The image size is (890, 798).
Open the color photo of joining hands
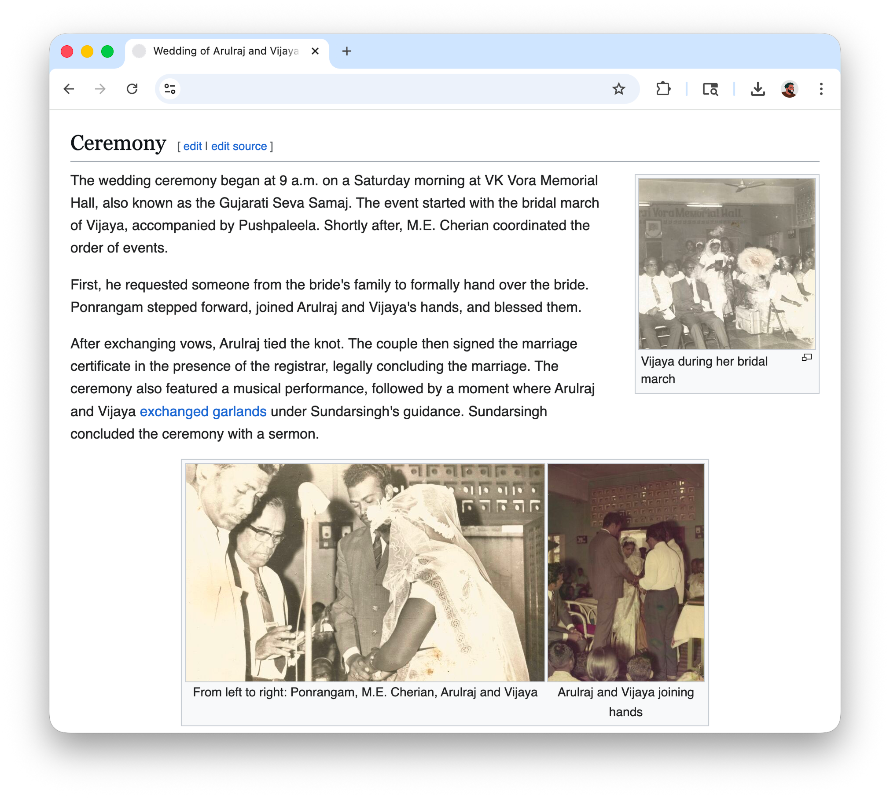[625, 572]
